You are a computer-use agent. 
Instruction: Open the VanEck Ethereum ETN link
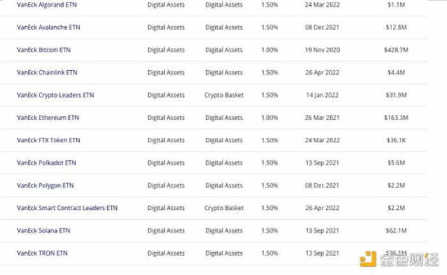[48, 117]
